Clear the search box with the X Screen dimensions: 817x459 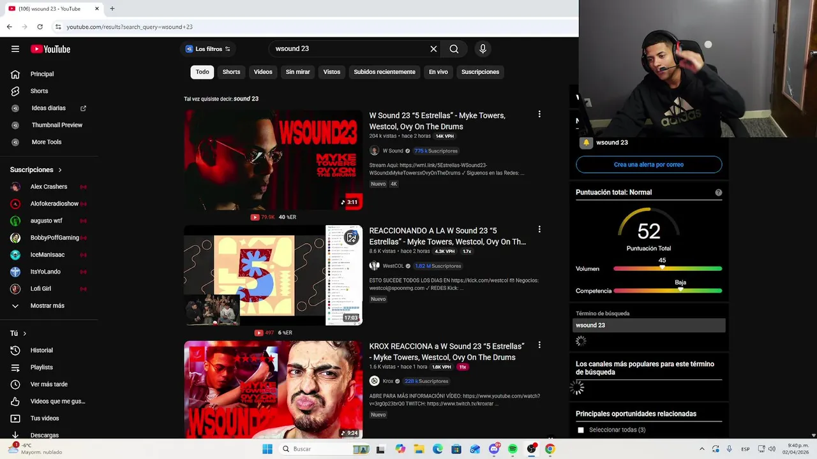coord(433,49)
